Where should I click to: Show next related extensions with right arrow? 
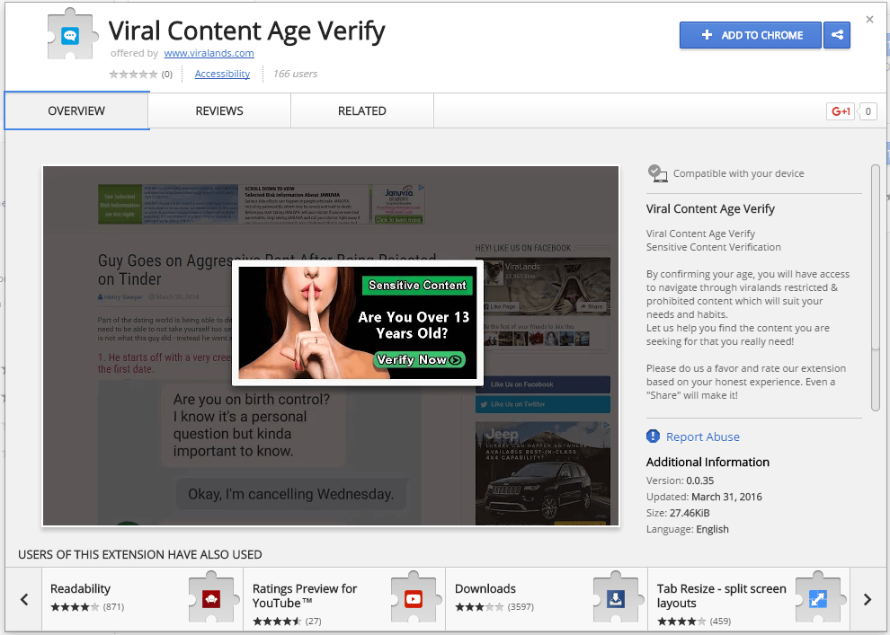(868, 599)
